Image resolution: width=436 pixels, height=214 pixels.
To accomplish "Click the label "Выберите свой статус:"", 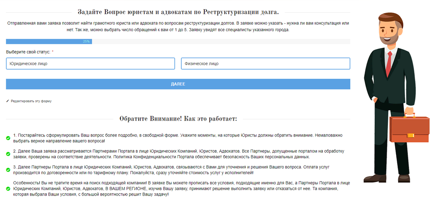I will [28, 52].
